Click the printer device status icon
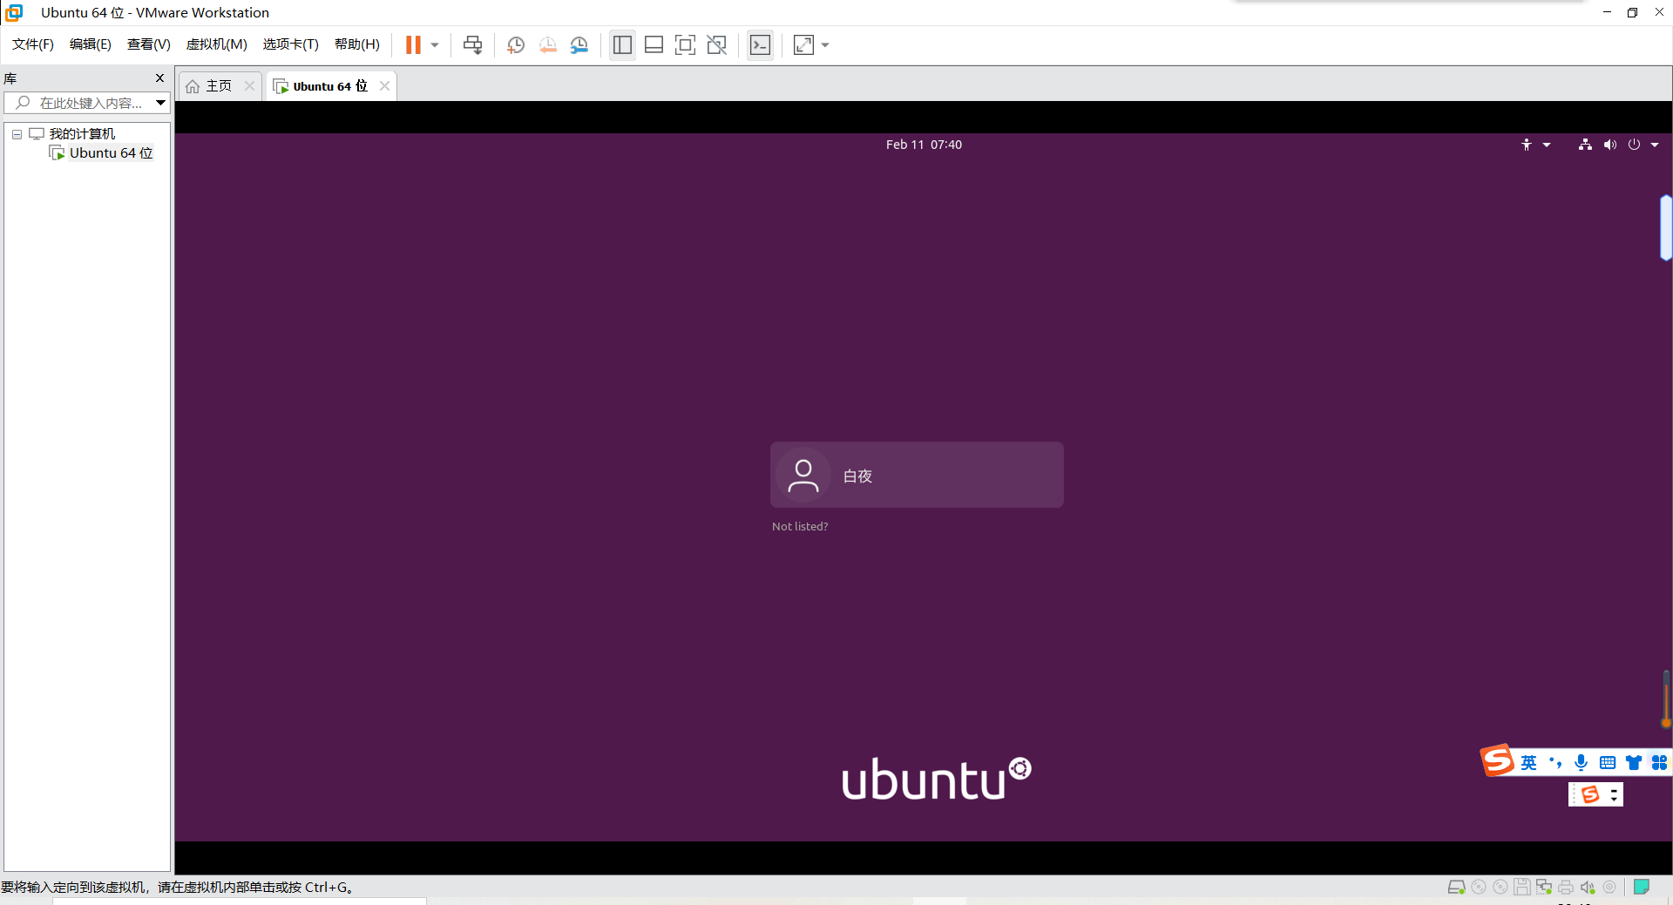 click(x=1565, y=887)
